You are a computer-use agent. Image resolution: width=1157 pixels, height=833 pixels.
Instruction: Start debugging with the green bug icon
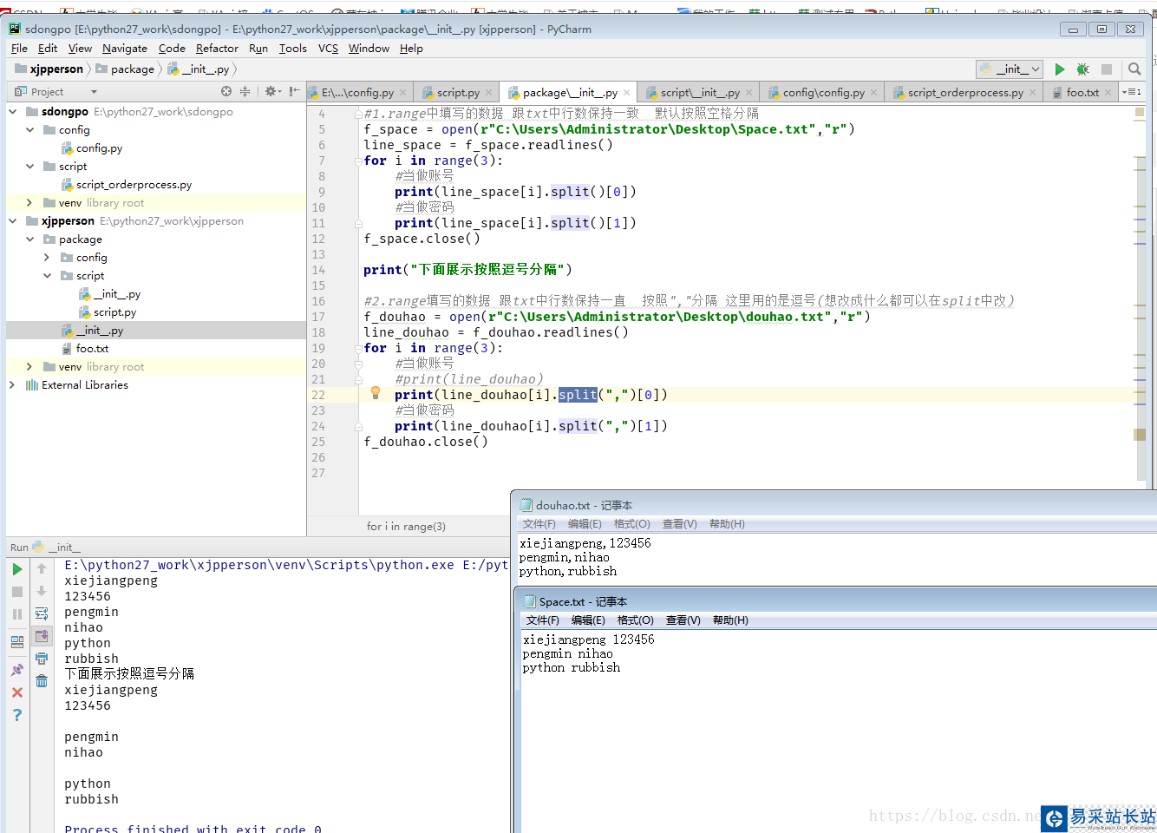point(1082,69)
